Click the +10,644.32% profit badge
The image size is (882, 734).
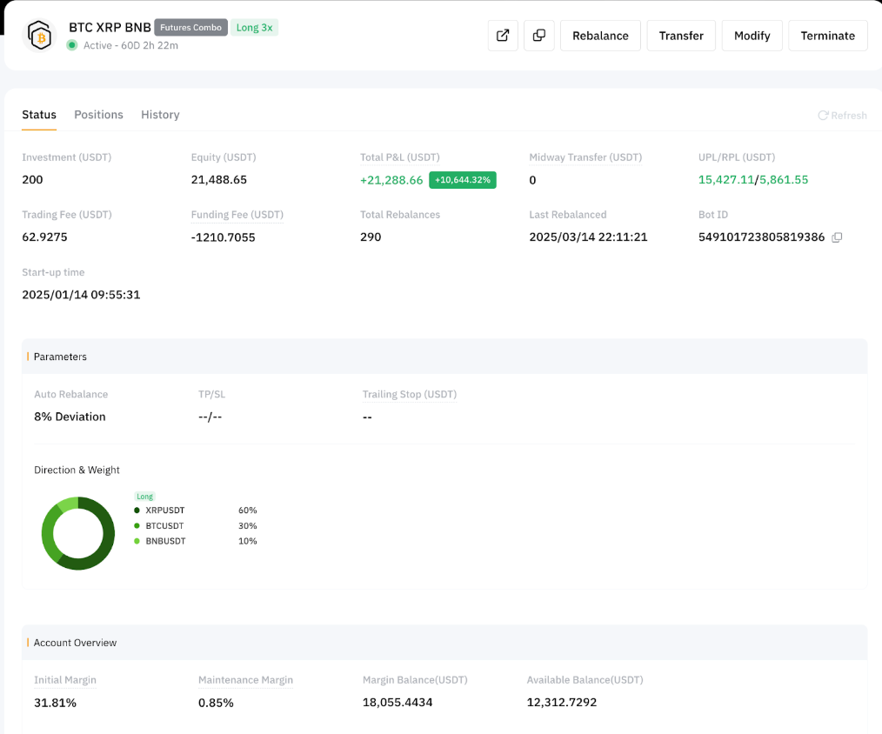click(463, 180)
